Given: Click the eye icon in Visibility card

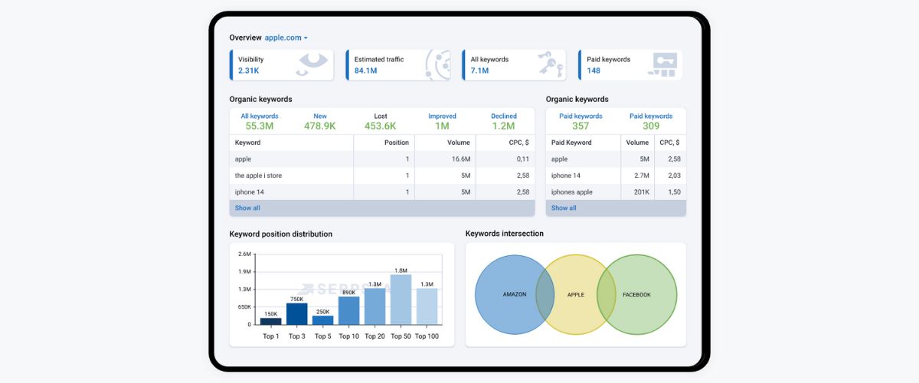Looking at the screenshot, I should click(312, 64).
